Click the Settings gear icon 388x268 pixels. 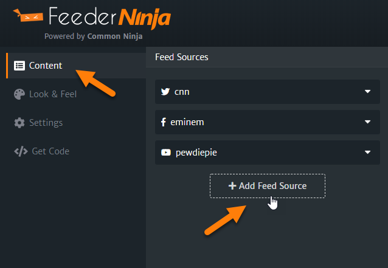pos(19,123)
